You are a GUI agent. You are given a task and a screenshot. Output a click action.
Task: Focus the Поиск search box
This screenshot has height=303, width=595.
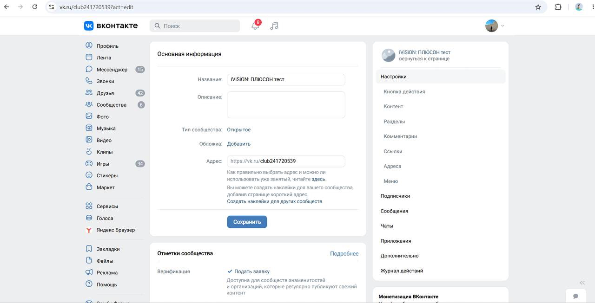[195, 26]
